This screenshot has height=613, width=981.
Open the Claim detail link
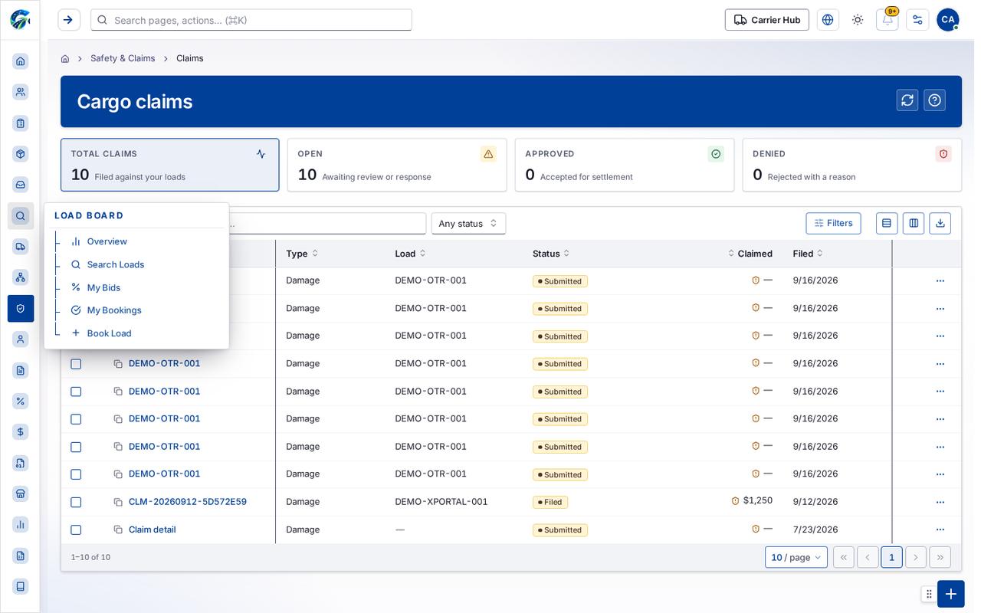point(153,529)
